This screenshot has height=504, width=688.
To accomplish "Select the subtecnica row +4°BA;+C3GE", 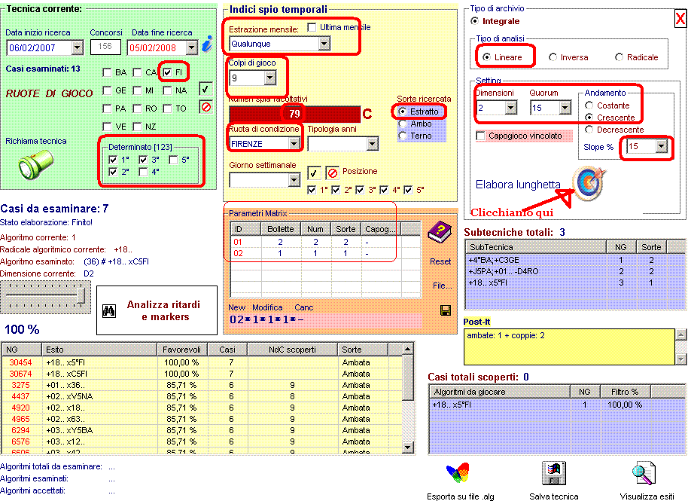I will 574,260.
